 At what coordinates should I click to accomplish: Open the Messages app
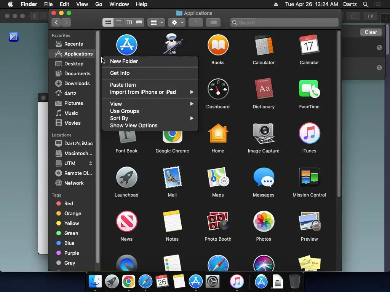pyautogui.click(x=264, y=177)
